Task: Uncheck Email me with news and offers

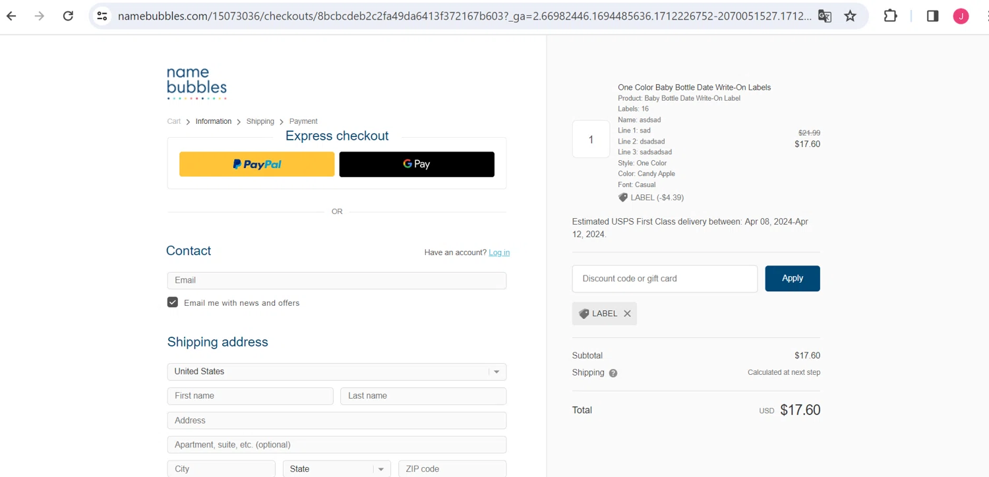Action: [173, 302]
